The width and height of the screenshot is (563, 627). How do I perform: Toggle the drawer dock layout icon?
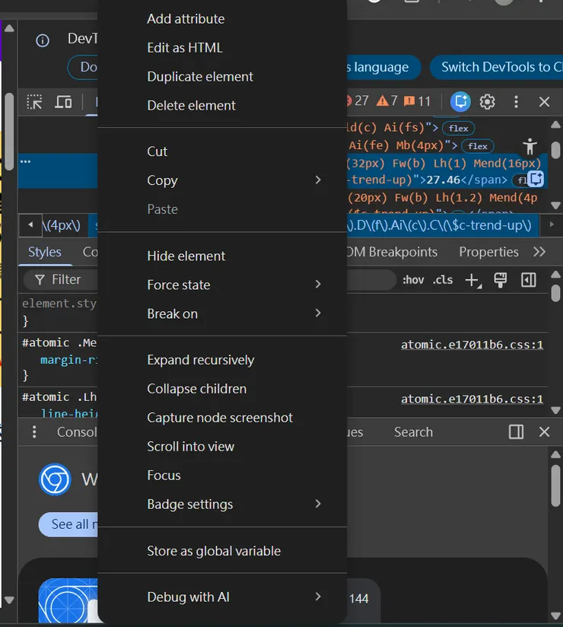(516, 432)
